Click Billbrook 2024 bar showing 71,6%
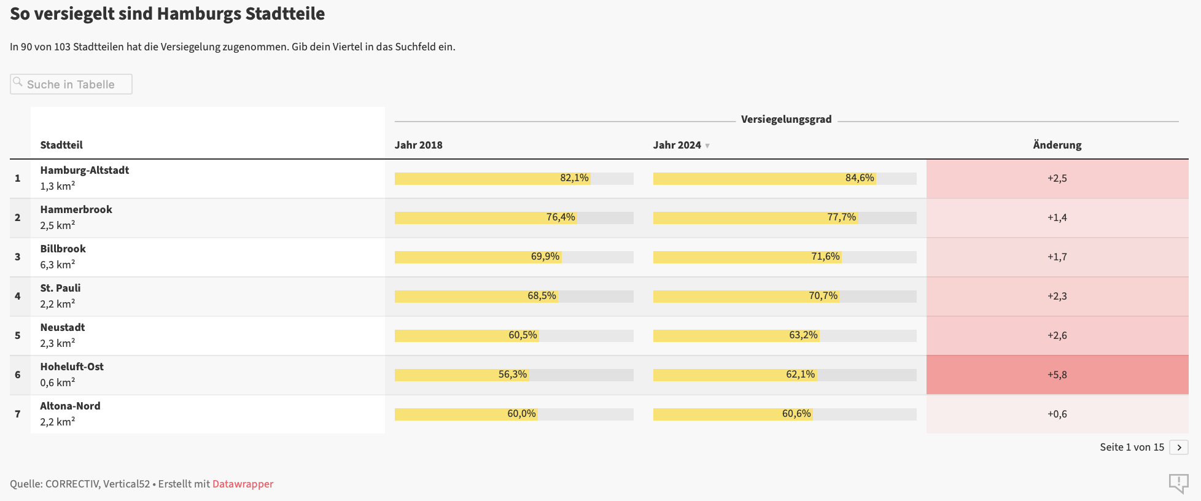Screen dimensions: 1201x501 pyautogui.click(x=747, y=257)
